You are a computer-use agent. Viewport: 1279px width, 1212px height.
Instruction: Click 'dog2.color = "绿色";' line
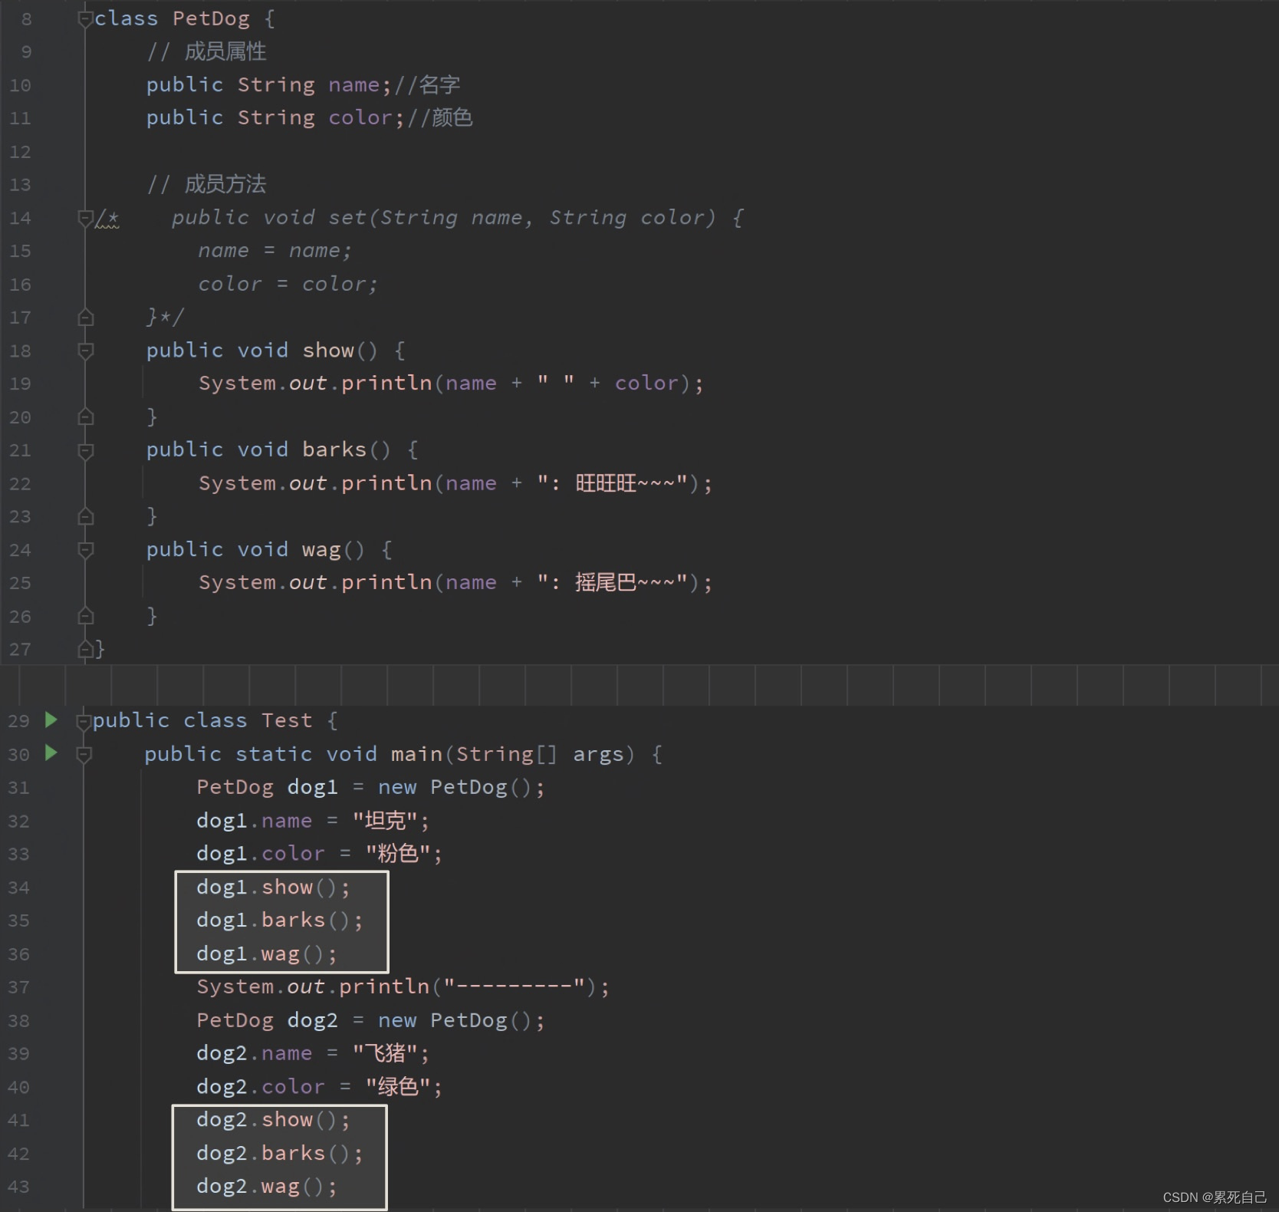coord(320,1087)
